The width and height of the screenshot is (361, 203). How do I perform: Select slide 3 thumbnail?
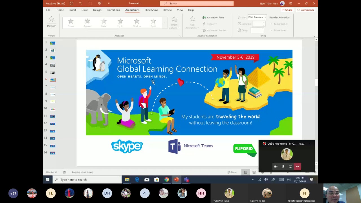pyautogui.click(x=52, y=58)
